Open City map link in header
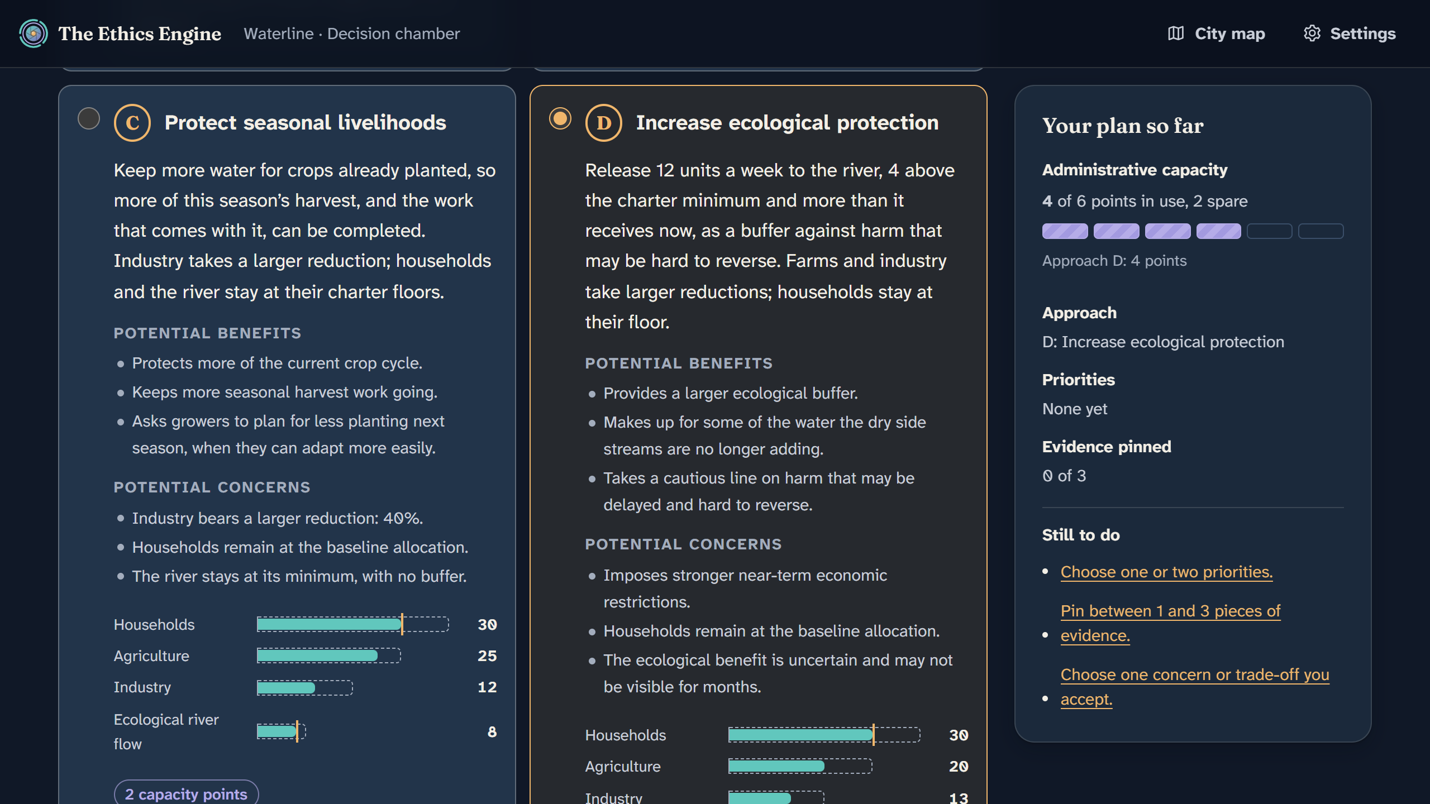 coord(1216,33)
